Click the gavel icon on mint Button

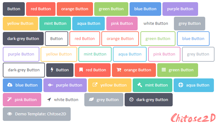point(139,85)
